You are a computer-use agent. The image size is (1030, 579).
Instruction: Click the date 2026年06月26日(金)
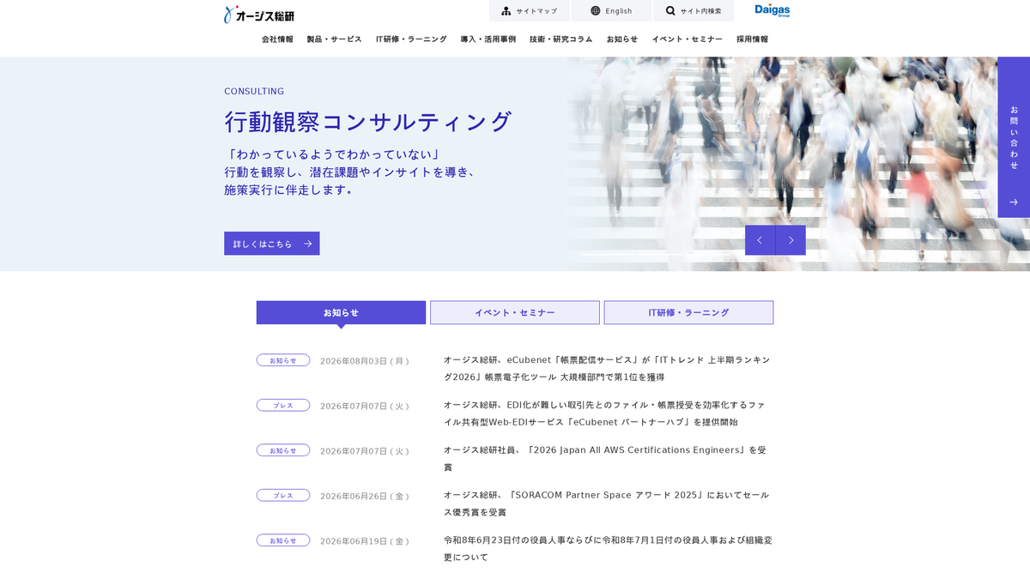coord(365,496)
